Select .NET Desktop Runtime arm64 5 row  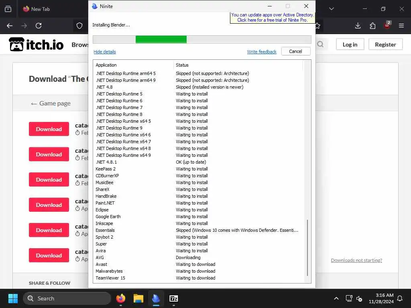(x=199, y=73)
